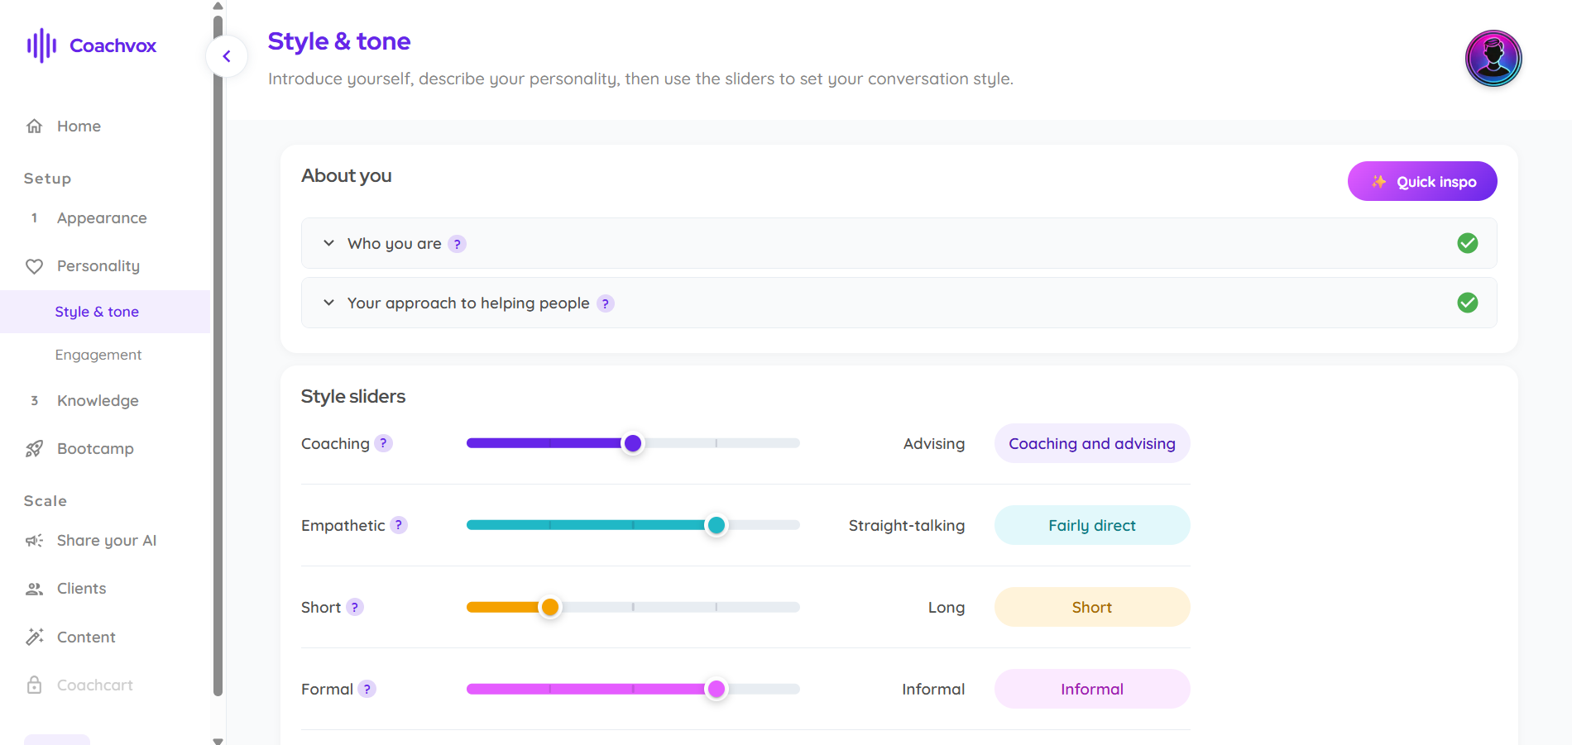Open the Empathetic slider help icon
The height and width of the screenshot is (745, 1572).
coord(399,525)
